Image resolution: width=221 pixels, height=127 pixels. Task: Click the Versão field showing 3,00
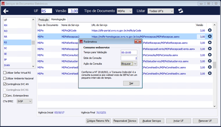[x=73, y=11]
